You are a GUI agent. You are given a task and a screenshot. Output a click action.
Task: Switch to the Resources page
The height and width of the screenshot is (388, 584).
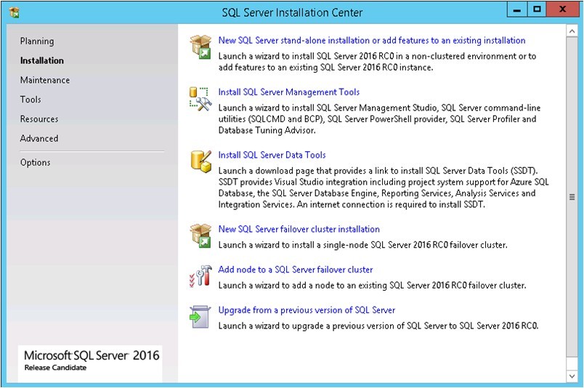click(x=39, y=119)
